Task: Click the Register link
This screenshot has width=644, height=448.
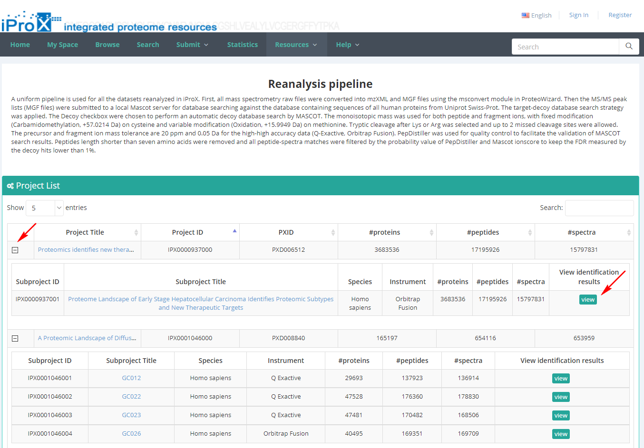Action: point(620,15)
